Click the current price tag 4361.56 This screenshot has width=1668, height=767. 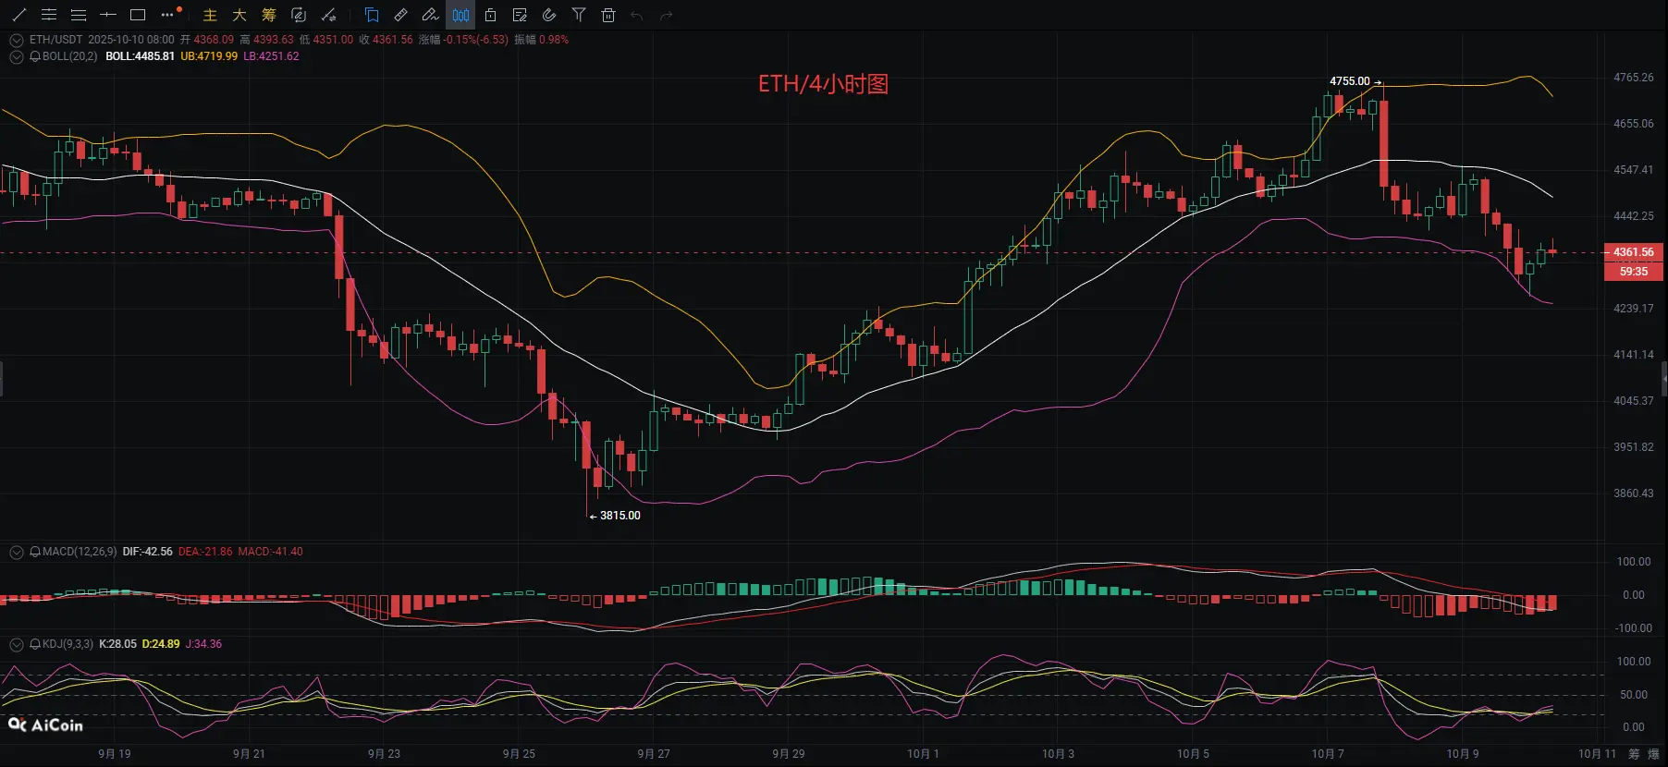1633,252
